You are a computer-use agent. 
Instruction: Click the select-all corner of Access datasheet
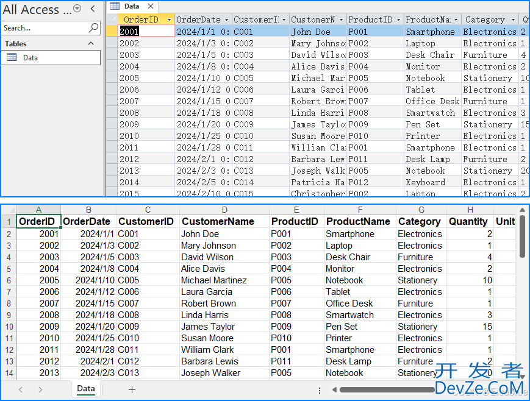pyautogui.click(x=112, y=20)
